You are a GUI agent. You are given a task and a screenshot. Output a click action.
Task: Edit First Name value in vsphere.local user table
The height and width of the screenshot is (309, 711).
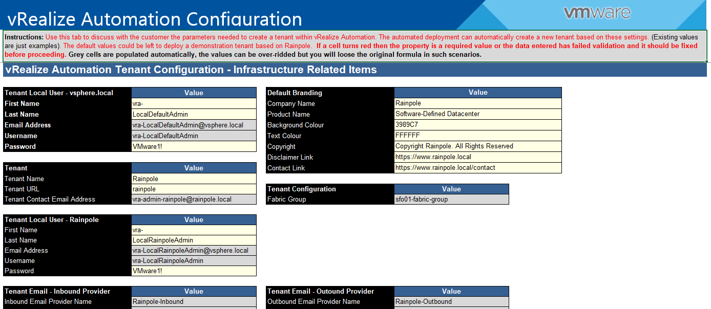pyautogui.click(x=194, y=103)
